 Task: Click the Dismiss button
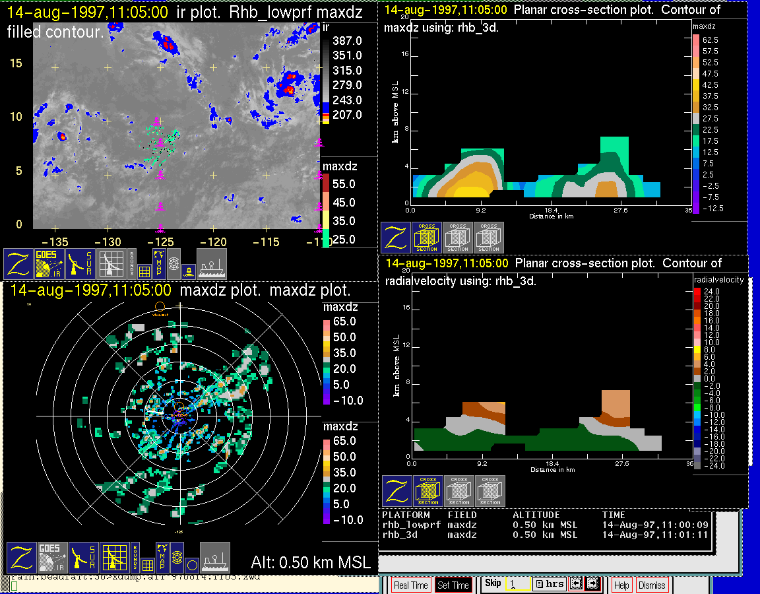pos(652,585)
